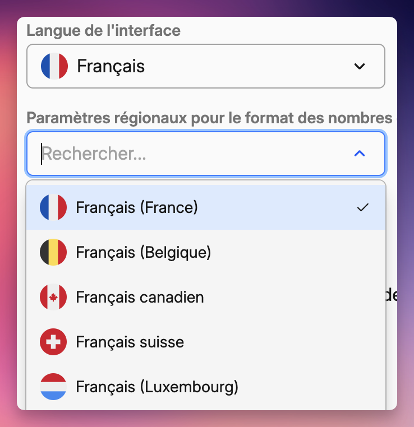Collapse regional settings list with up chevron
The image size is (414, 427).
click(x=360, y=153)
